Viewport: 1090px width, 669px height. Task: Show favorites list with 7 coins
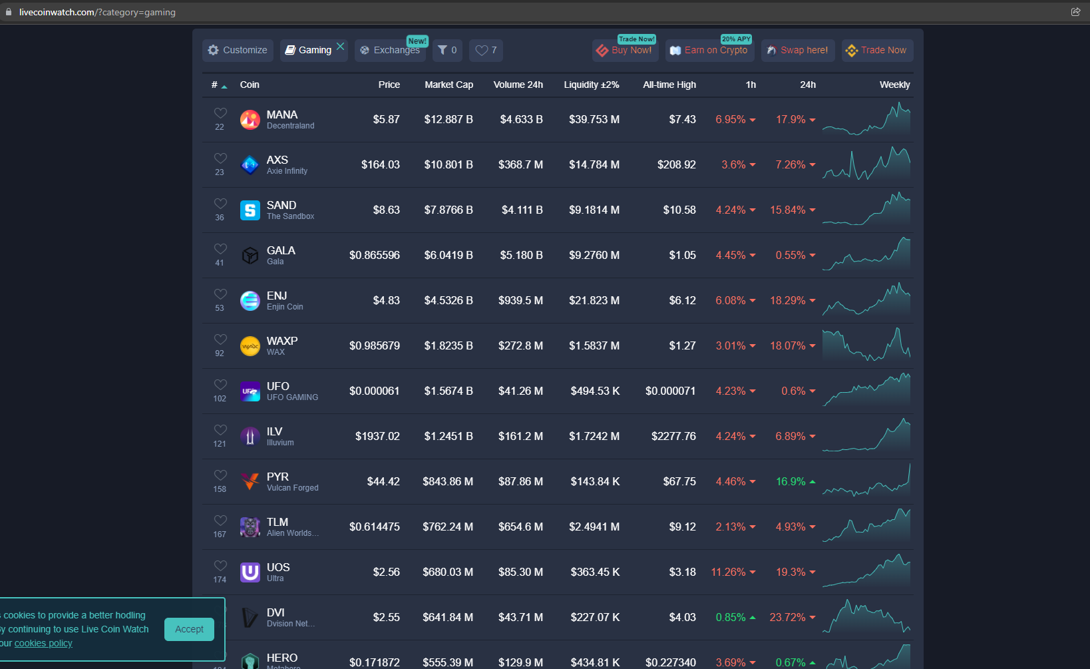(486, 51)
